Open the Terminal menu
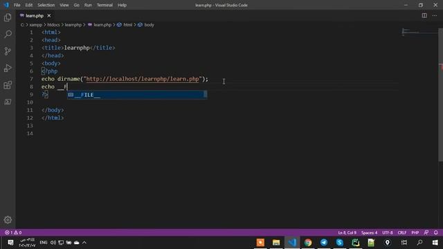 click(x=105, y=5)
